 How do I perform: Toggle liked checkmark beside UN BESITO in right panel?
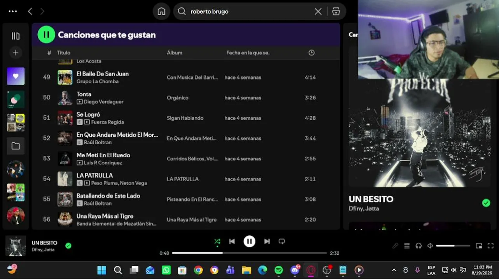[x=486, y=203]
